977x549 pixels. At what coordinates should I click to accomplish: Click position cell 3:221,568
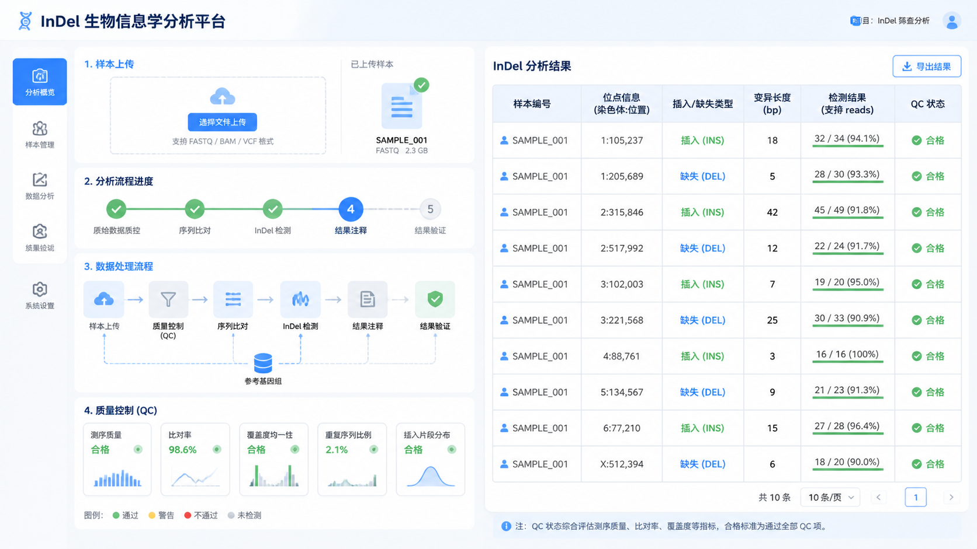click(x=622, y=320)
